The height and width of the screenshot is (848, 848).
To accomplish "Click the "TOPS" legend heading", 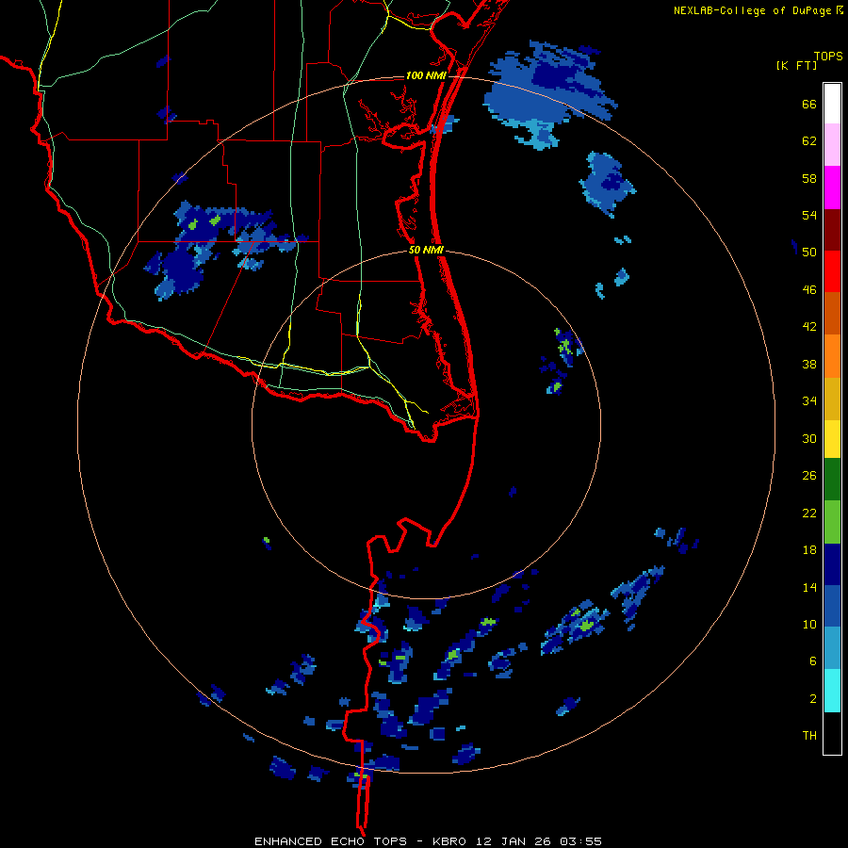I will pos(828,56).
